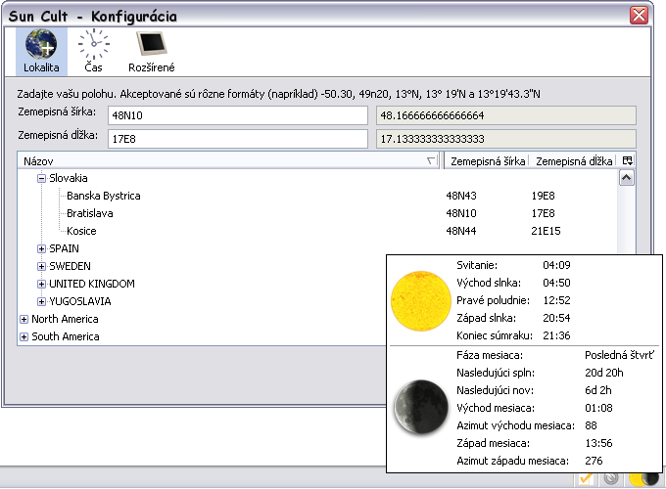Click moon phase value Posledná štvrť
This screenshot has width=666, height=489.
pos(619,355)
